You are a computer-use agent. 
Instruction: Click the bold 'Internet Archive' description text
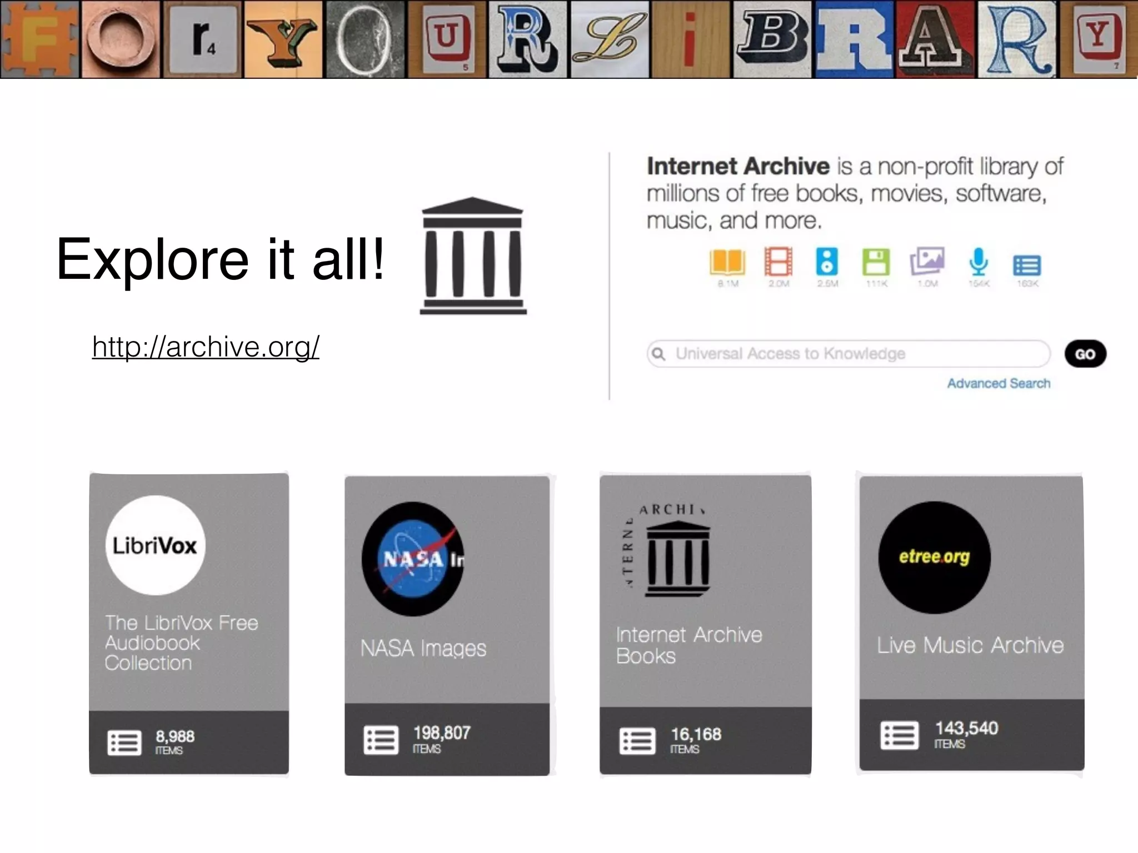[x=738, y=166]
